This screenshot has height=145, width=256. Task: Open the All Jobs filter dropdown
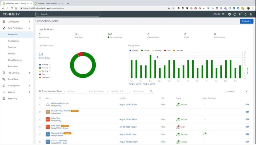click(77, 91)
